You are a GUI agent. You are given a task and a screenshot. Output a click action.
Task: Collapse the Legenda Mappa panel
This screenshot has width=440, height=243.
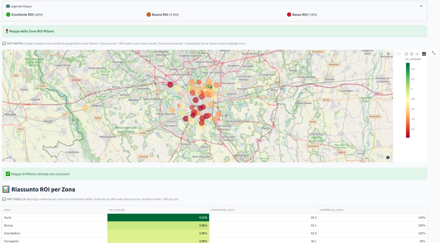pos(421,6)
